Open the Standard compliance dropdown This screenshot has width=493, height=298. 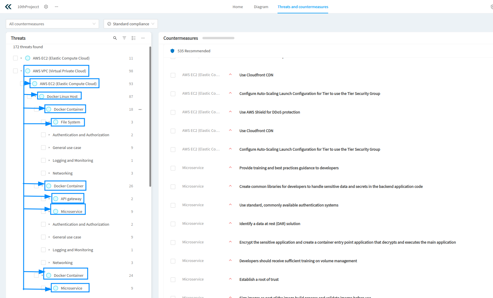click(x=131, y=24)
